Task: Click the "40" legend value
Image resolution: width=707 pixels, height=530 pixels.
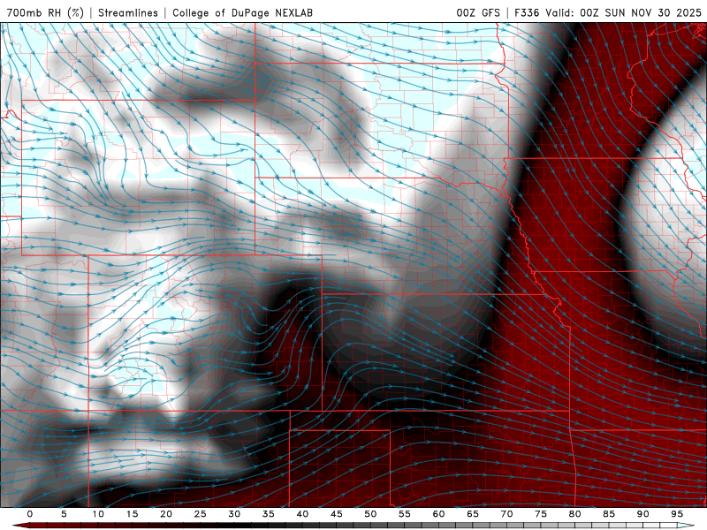Action: pos(302,514)
